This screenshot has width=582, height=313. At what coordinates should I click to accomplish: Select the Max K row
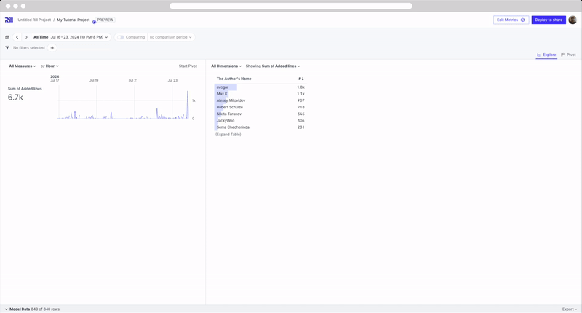pyautogui.click(x=260, y=94)
